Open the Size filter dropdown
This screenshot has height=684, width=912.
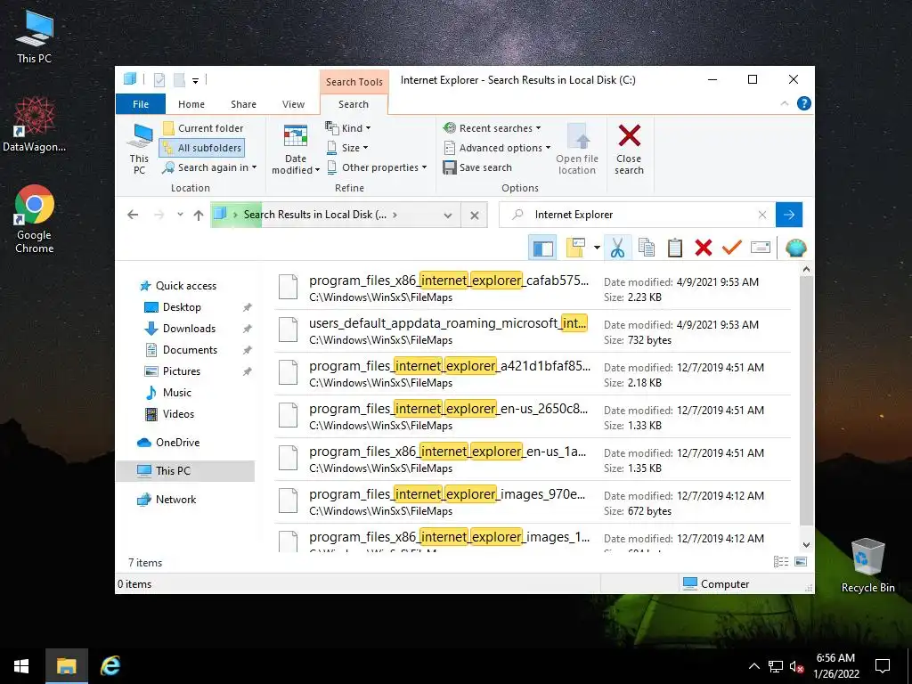[x=347, y=148]
